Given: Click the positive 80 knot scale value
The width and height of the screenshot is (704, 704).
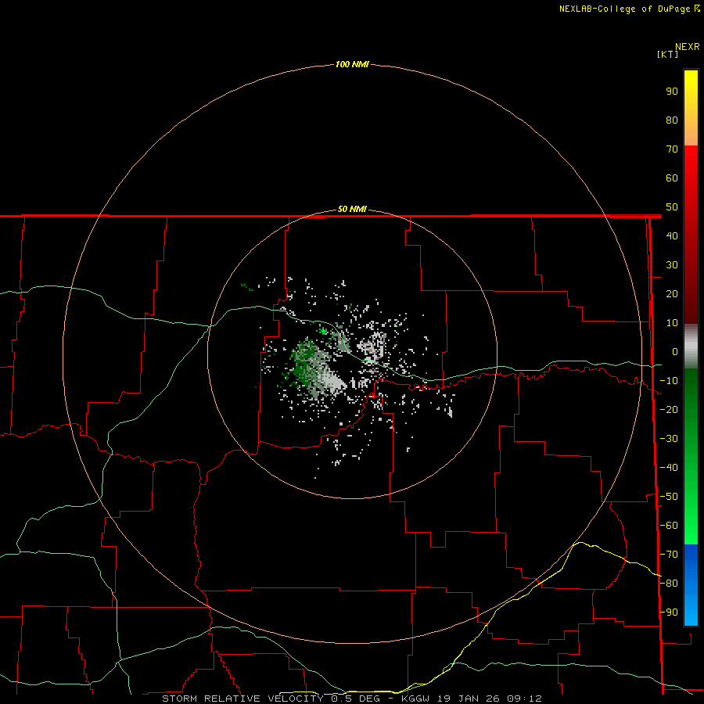Looking at the screenshot, I should point(672,120).
